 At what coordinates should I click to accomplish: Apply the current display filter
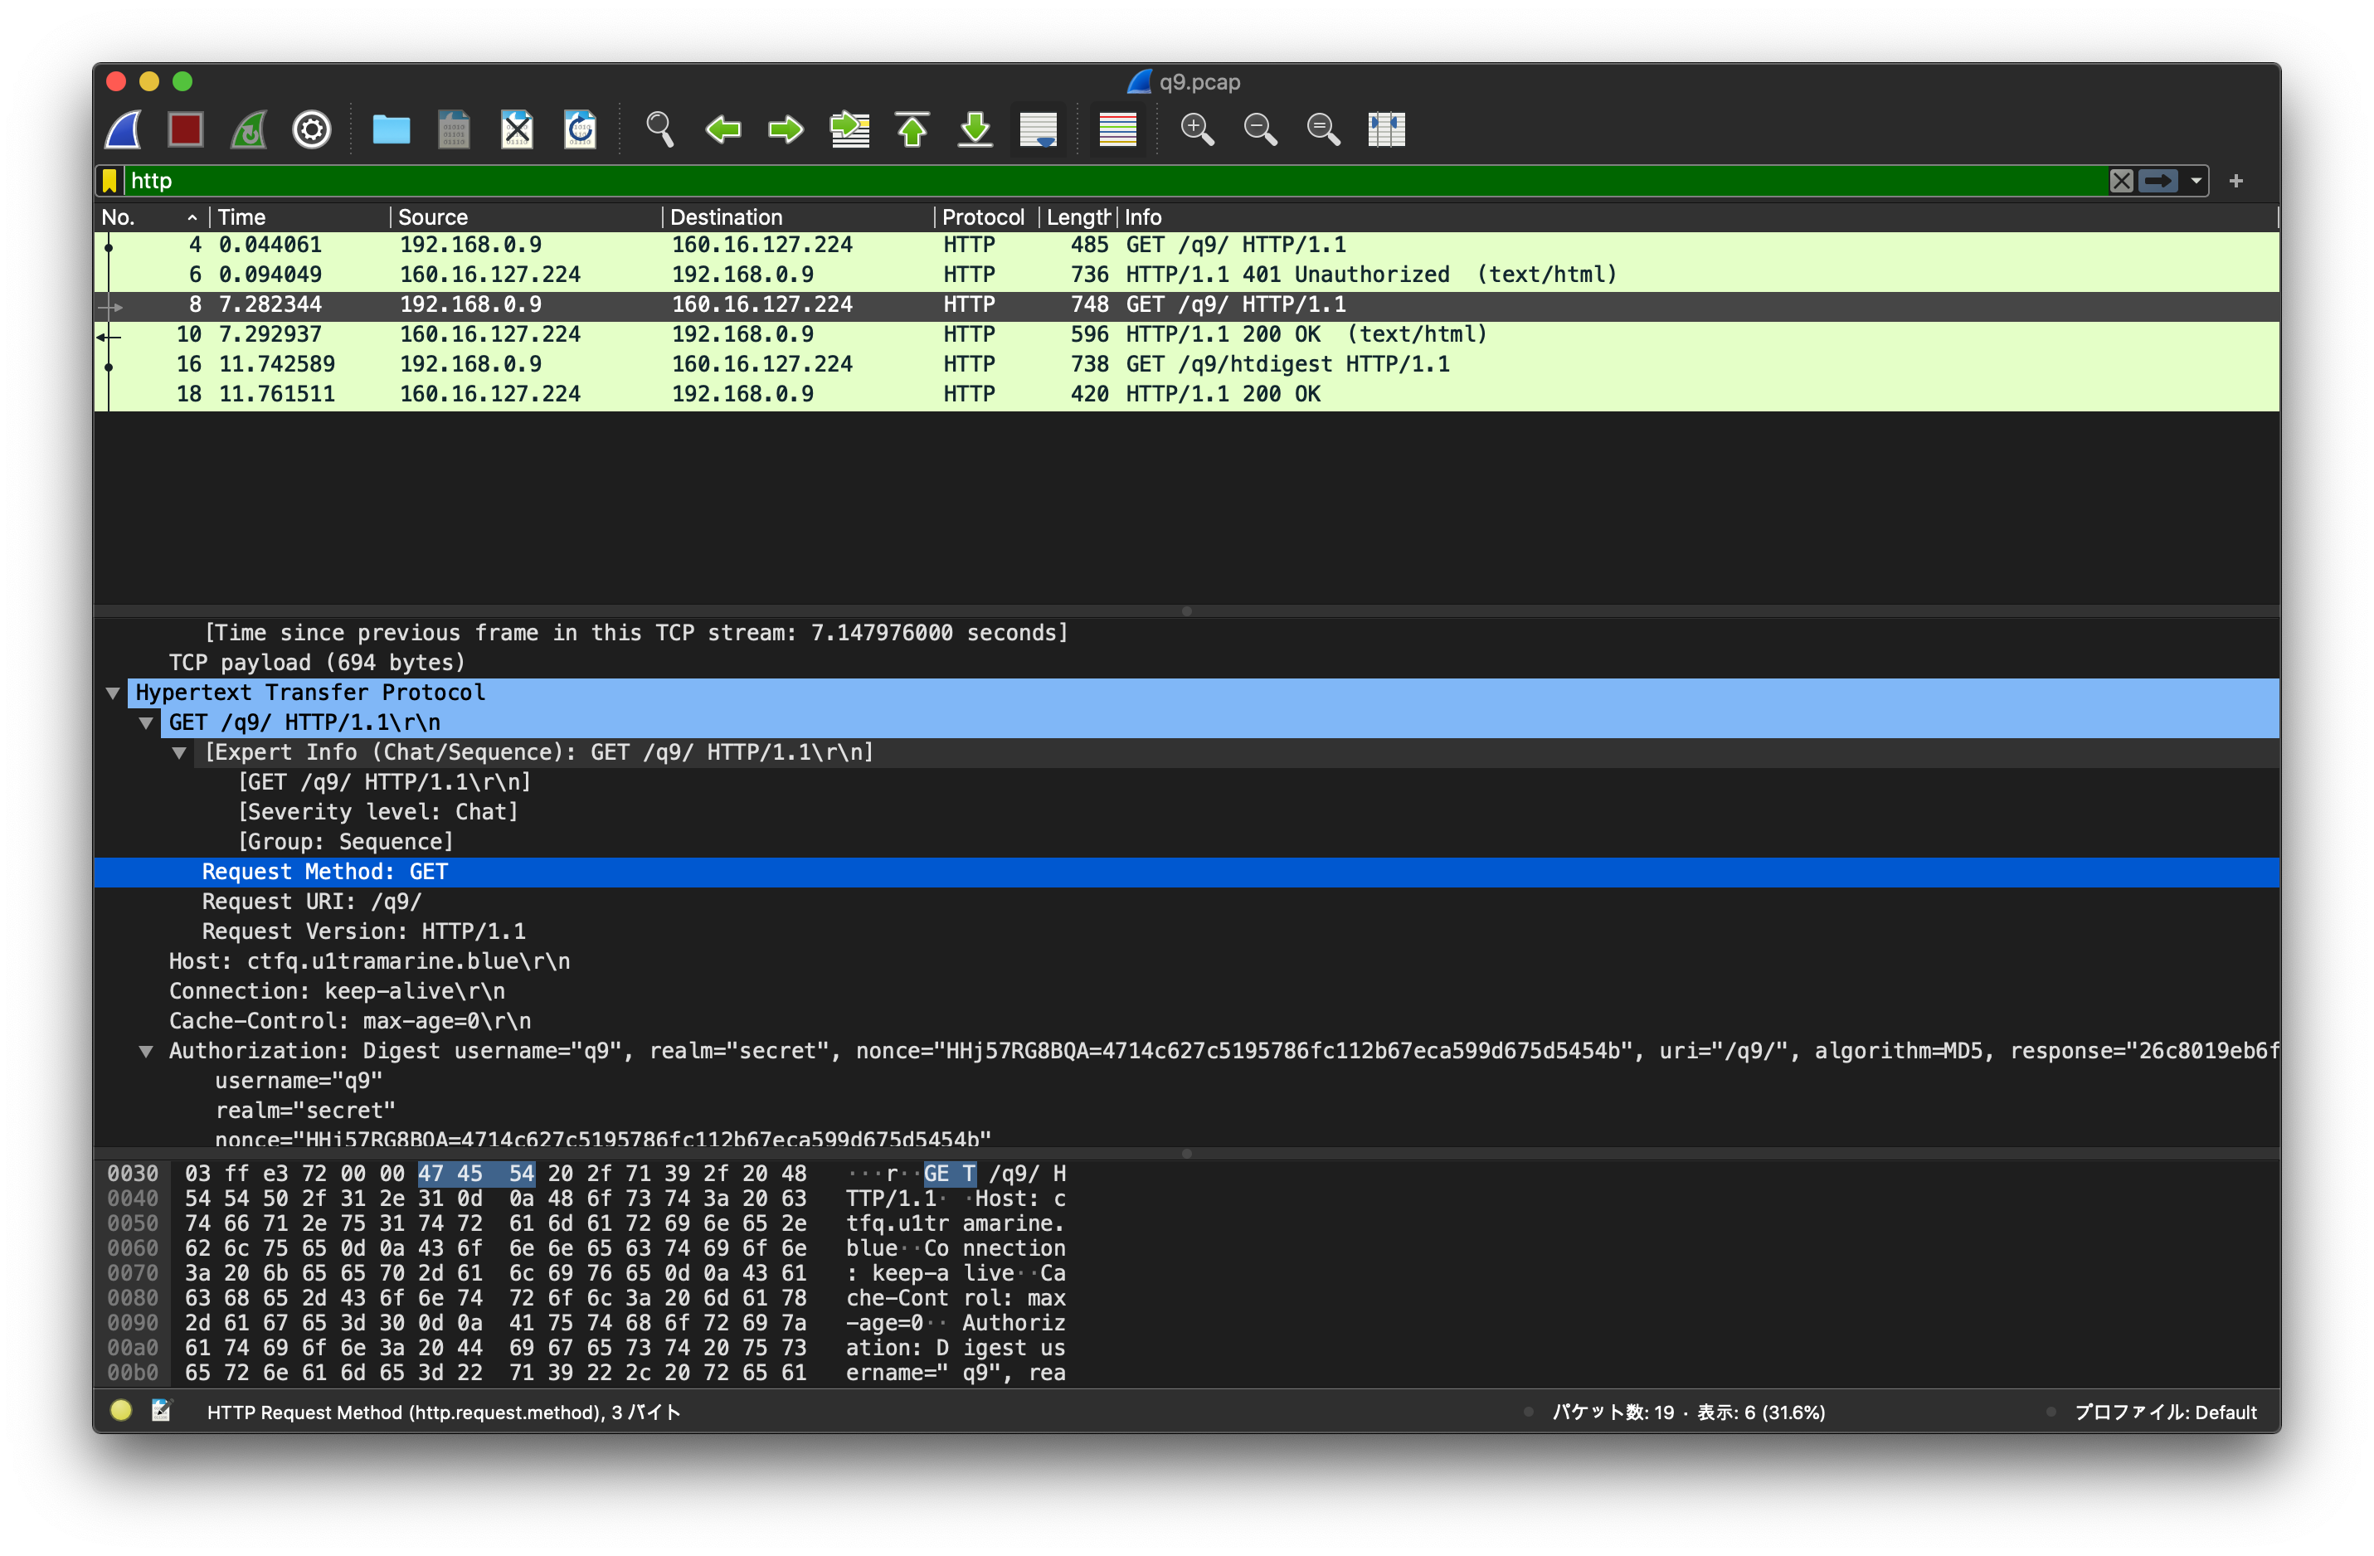pos(2159,181)
